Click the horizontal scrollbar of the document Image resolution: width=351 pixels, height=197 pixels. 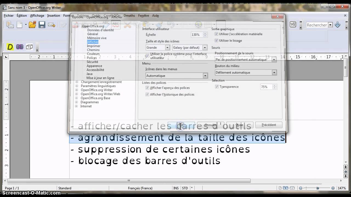129,181
